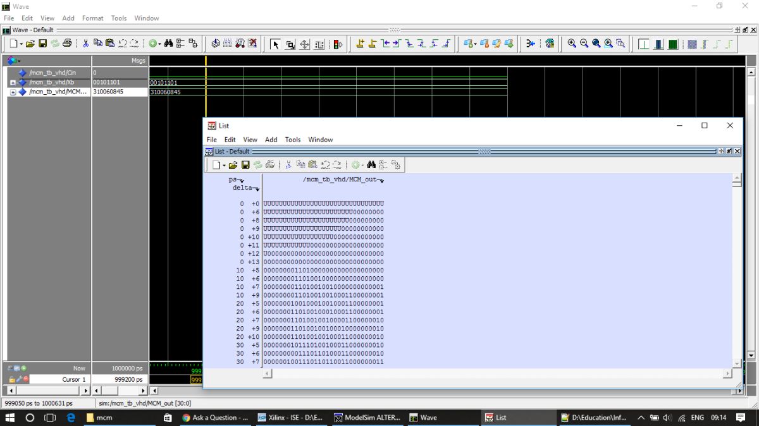
Task: Click the ps column trigger arrow
Action: [241, 181]
